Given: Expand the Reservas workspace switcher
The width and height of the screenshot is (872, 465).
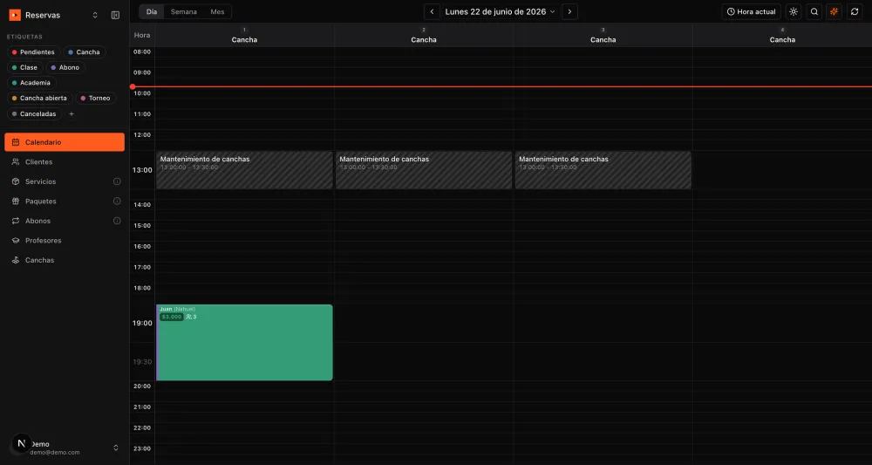Looking at the screenshot, I should (x=95, y=15).
